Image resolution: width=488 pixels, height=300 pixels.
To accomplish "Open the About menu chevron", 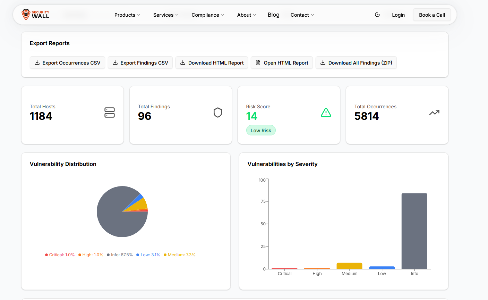I will (x=255, y=15).
